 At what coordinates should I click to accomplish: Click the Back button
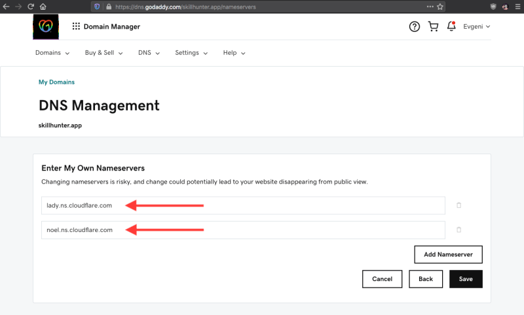[425, 278]
